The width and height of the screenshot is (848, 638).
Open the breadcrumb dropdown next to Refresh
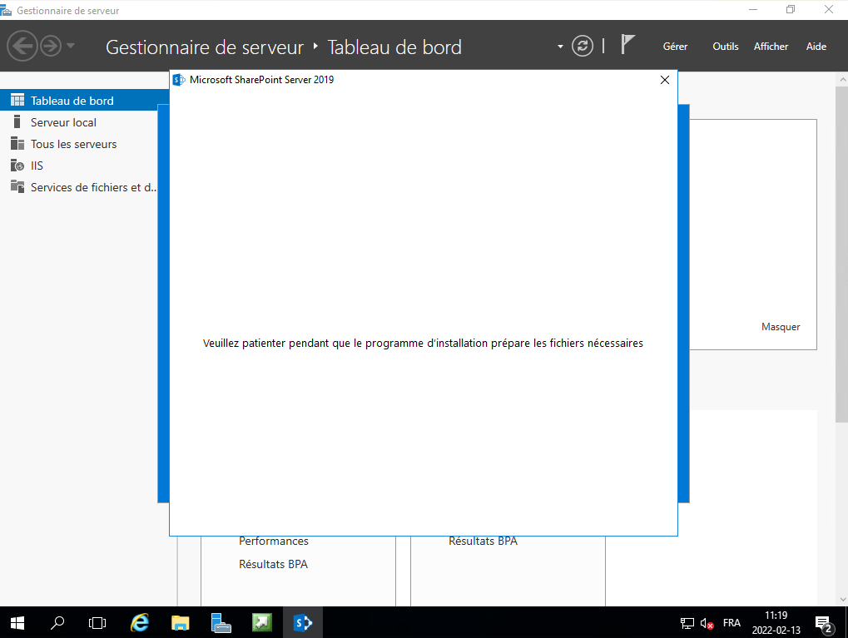click(x=560, y=47)
